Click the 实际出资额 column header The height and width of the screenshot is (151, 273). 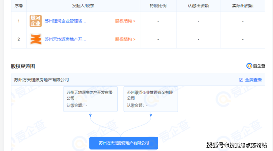point(243,6)
